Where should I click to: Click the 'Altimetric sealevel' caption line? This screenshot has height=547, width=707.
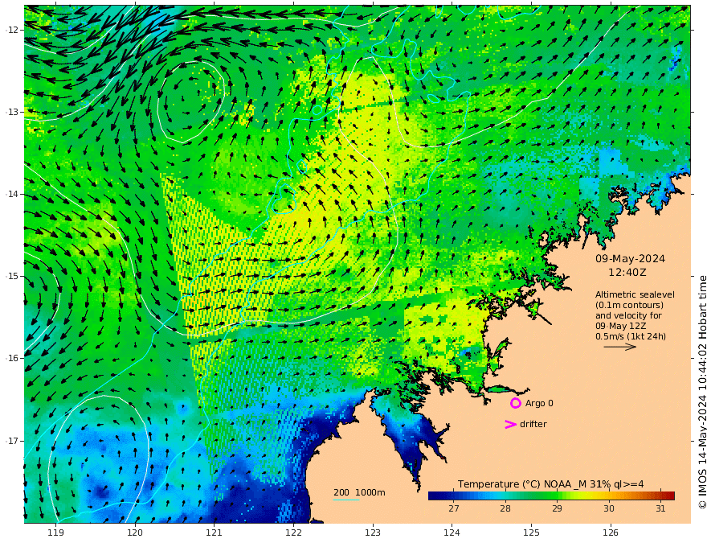[635, 294]
